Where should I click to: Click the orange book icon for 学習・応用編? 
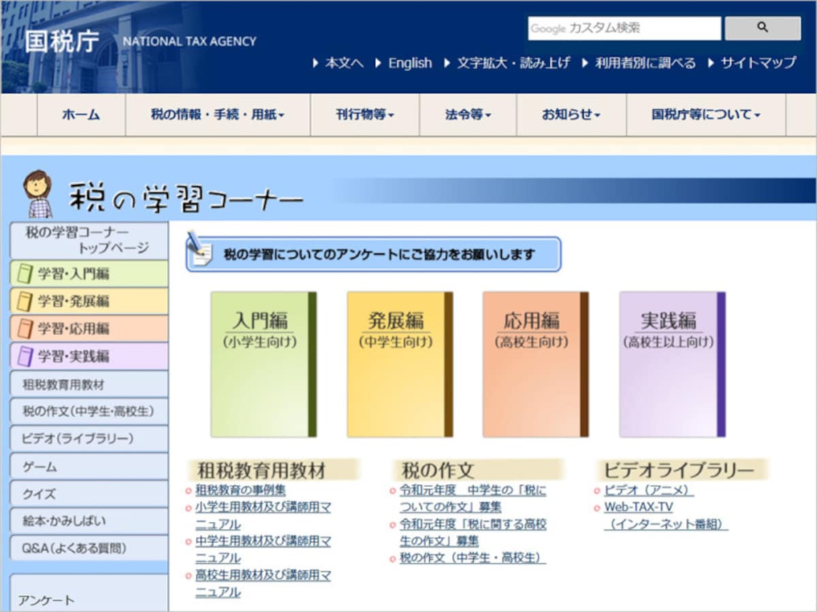[x=25, y=328]
